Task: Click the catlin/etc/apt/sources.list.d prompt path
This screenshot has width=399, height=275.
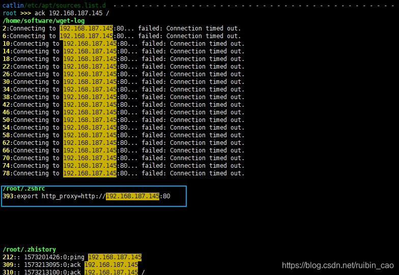Action: click(54, 5)
